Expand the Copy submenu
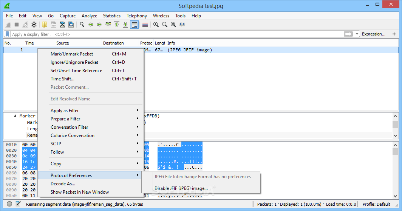 coord(90,163)
